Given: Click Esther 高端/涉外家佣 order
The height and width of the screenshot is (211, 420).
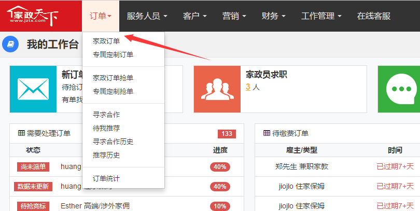Looking at the screenshot, I should tap(95, 206).
